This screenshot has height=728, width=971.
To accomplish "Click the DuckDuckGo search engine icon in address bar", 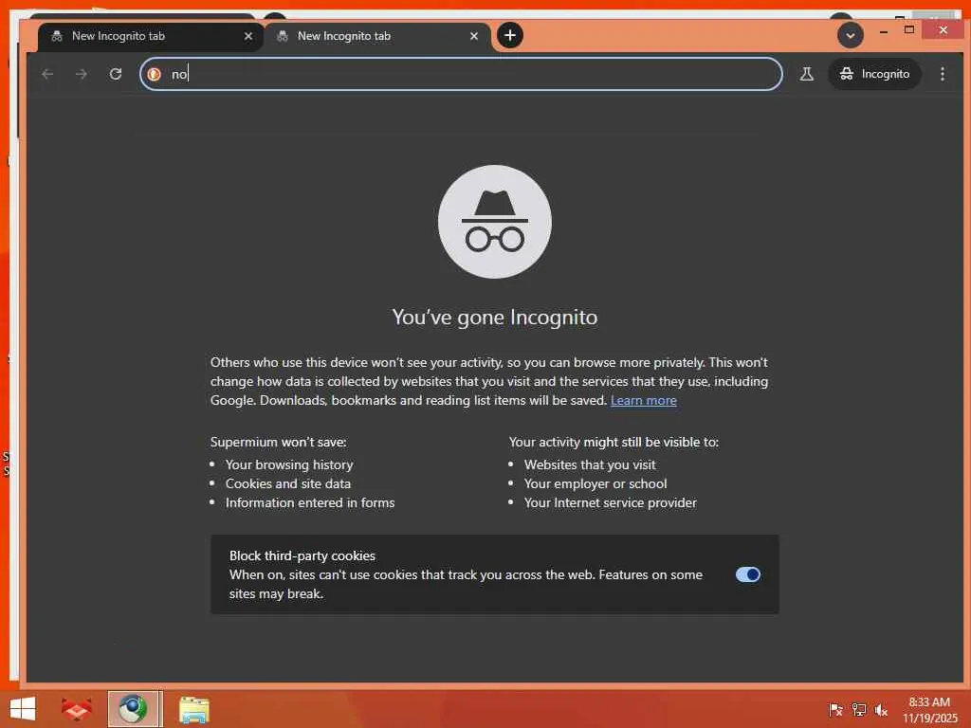I will pos(155,74).
